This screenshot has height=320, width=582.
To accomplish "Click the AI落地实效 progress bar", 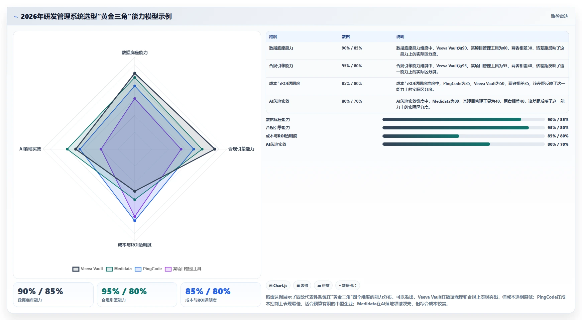I will [x=464, y=144].
